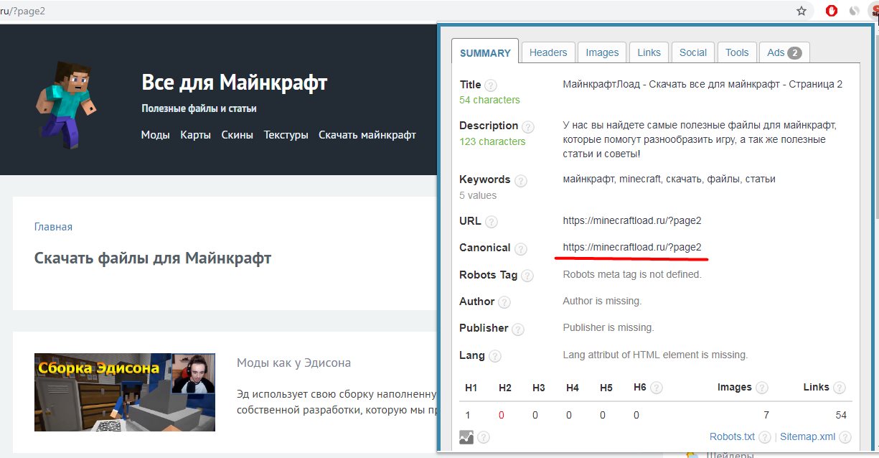Click the Главная breadcrumb link
Screen dimensions: 879x458
[x=53, y=227]
